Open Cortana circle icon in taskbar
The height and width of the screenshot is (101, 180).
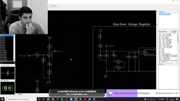[39, 99]
